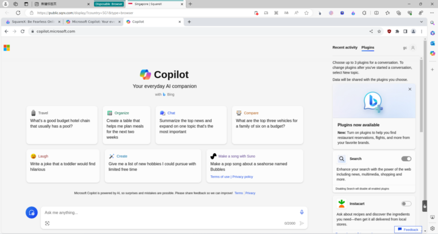The height and width of the screenshot is (234, 438).
Task: Click the Microsoft logo in top-left corner
Action: [7, 48]
